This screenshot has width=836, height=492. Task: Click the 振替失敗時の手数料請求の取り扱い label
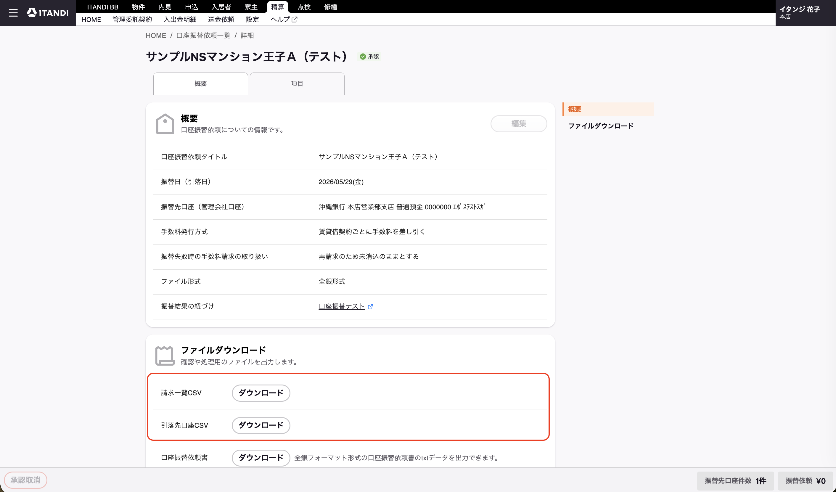[214, 257]
